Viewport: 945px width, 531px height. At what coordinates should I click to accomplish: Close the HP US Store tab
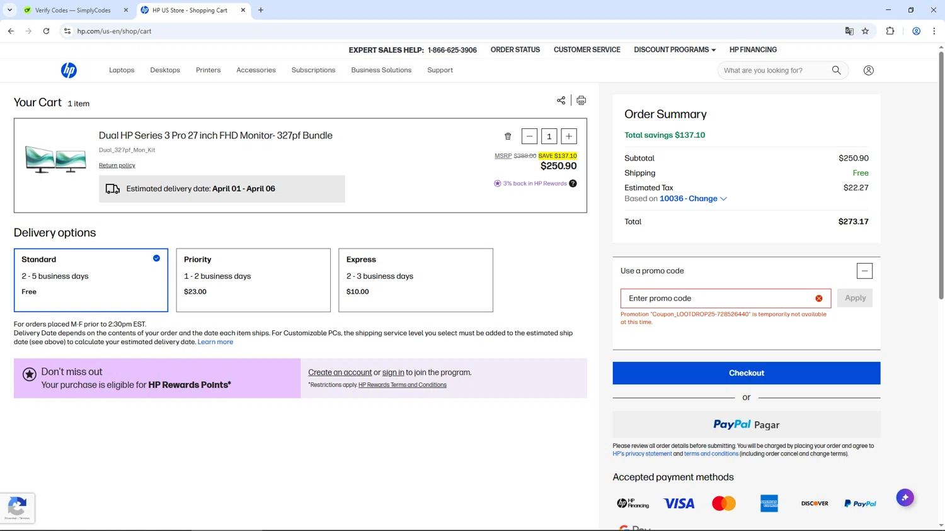(x=243, y=10)
